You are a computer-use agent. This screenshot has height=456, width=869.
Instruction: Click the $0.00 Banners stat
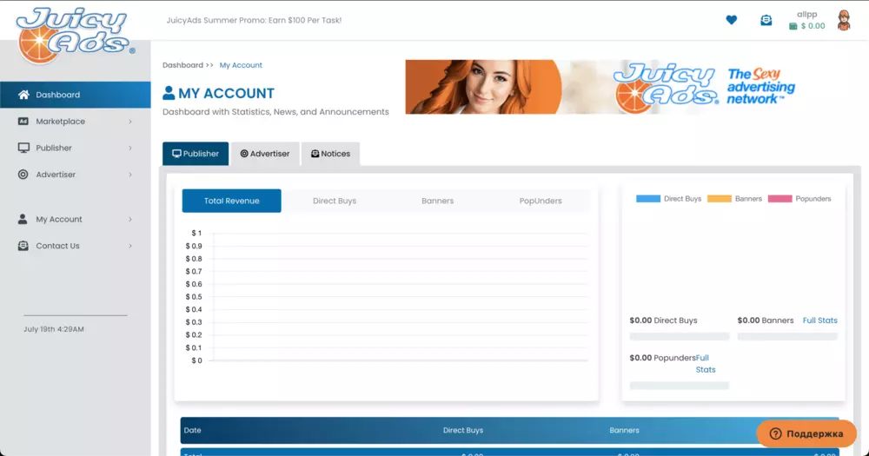(x=766, y=321)
